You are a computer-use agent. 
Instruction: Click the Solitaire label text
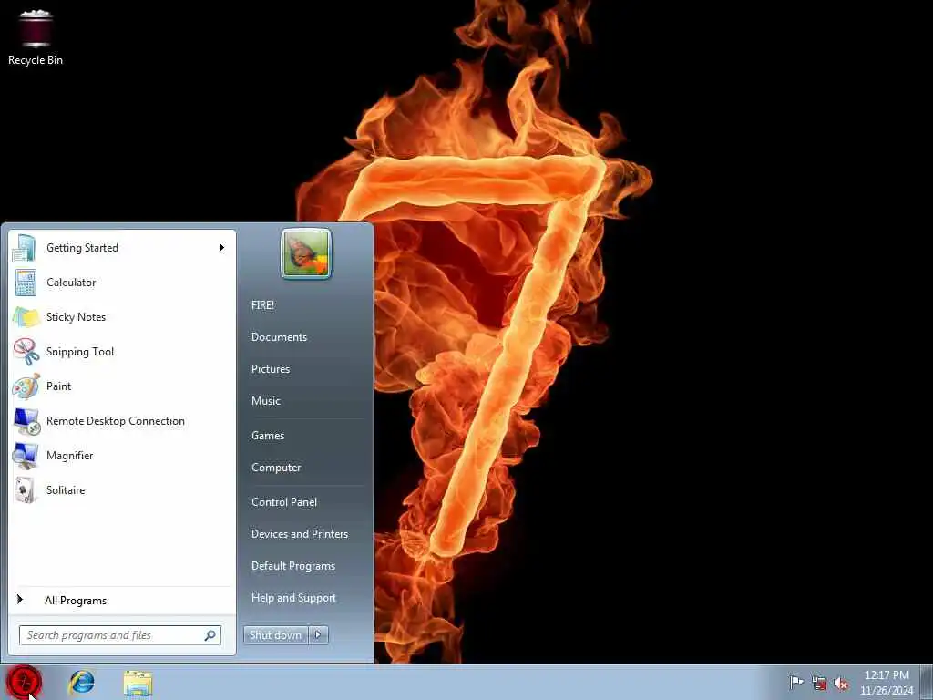tap(66, 490)
